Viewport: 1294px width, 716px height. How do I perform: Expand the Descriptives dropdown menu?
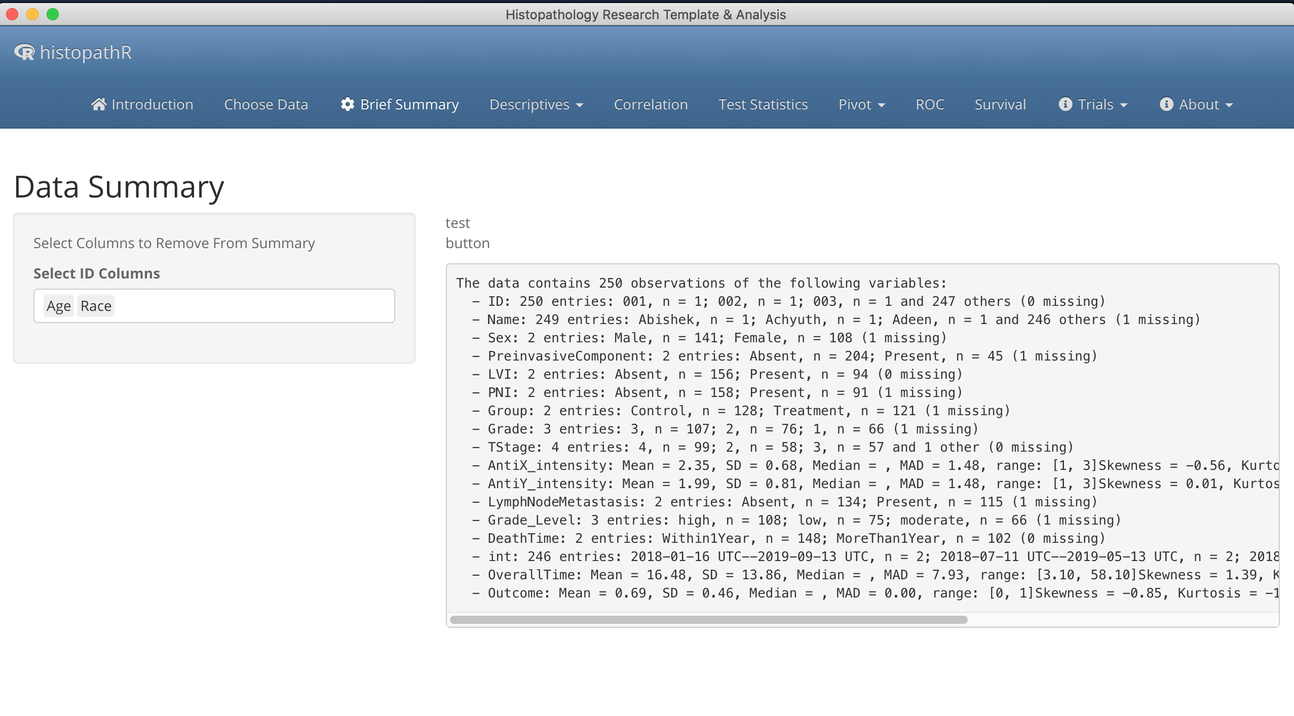[537, 104]
